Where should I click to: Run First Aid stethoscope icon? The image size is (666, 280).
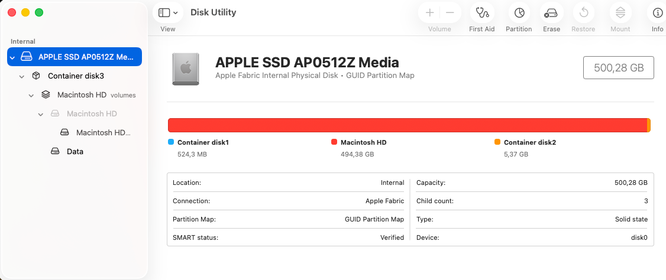coord(481,13)
